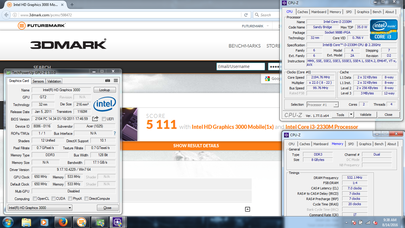Click the taskbar clock showing 9:38 AM

tap(390, 222)
